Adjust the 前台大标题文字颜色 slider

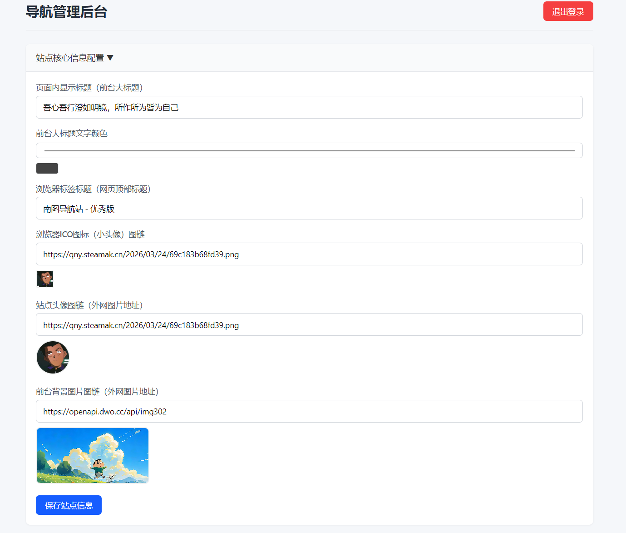309,150
